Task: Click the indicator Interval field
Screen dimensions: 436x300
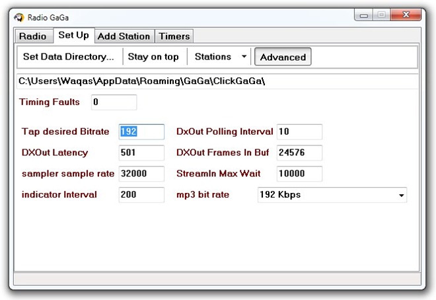Action: point(141,194)
